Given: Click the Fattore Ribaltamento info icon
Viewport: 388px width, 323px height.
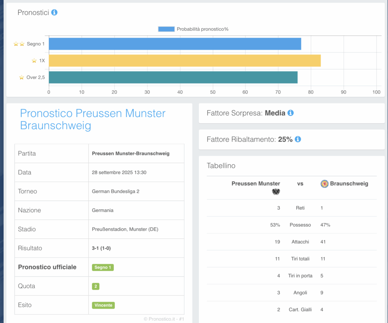Looking at the screenshot, I should tap(298, 139).
